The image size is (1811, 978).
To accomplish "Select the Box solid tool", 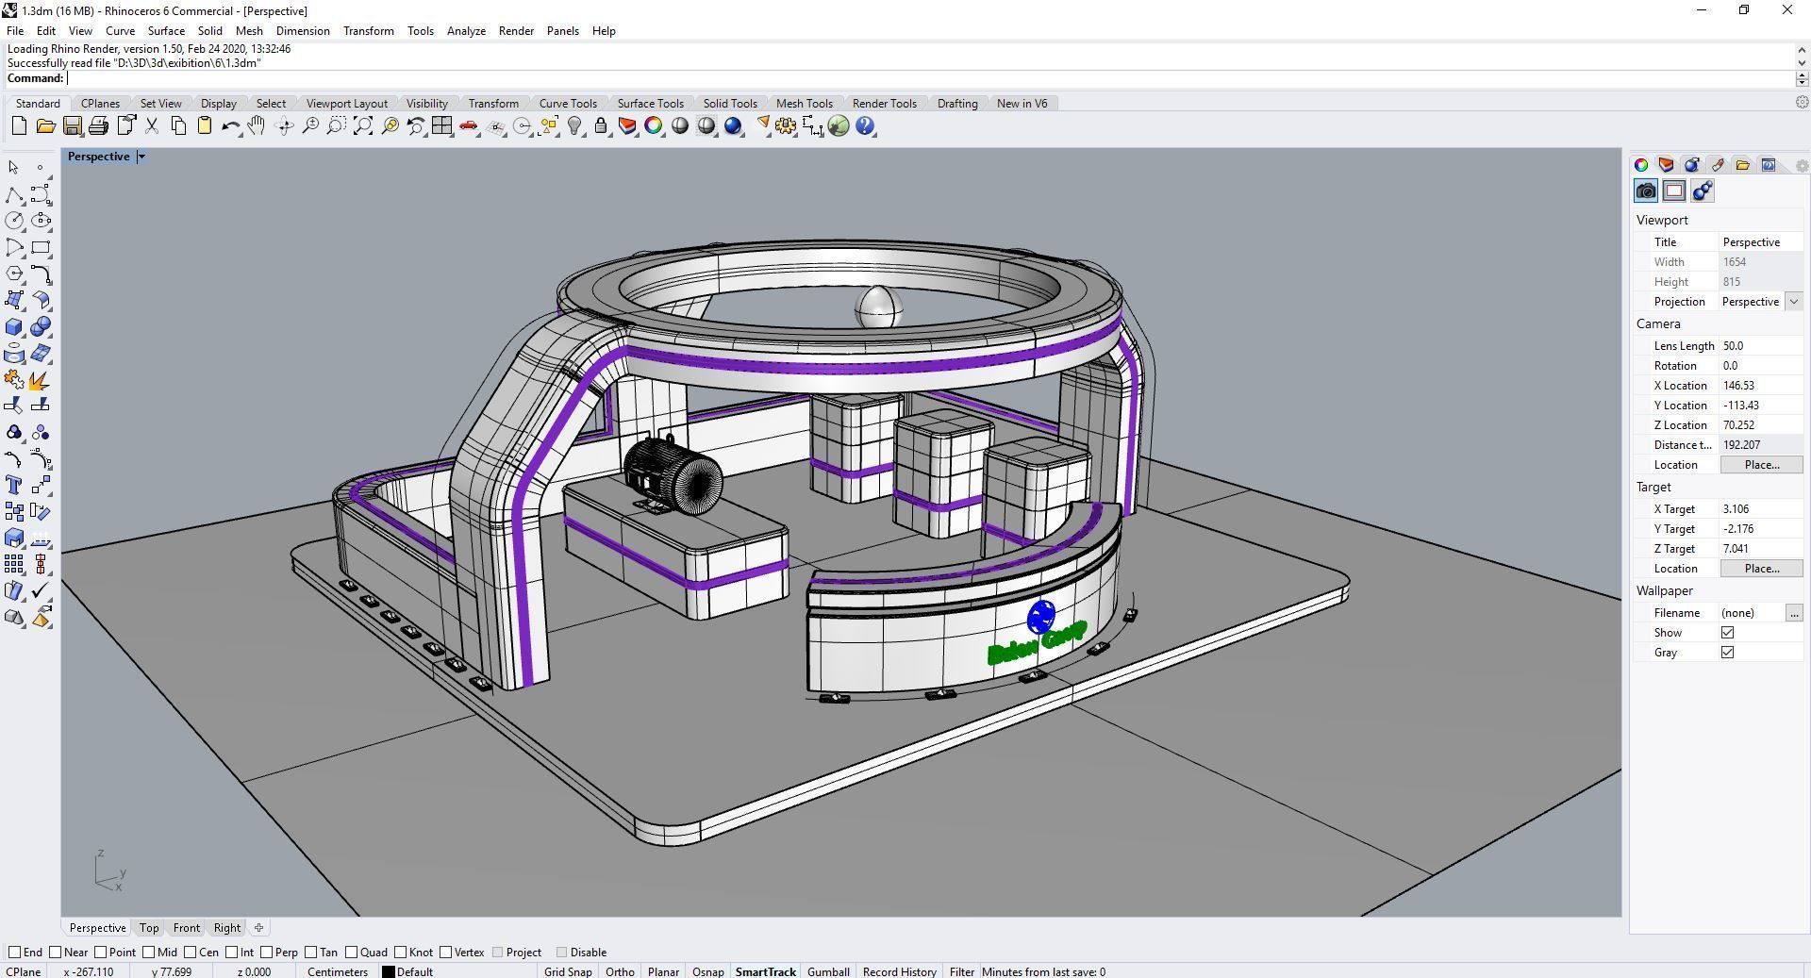I will 14,327.
